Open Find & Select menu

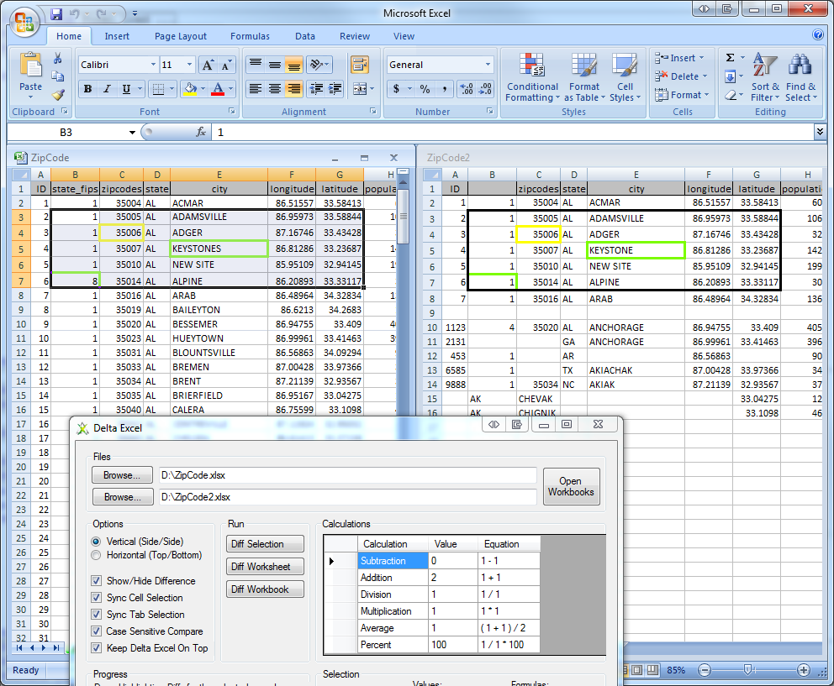[x=800, y=77]
